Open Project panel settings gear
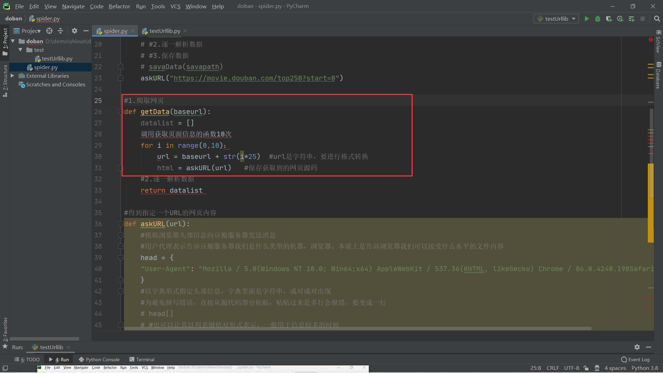Image resolution: width=663 pixels, height=373 pixels. pyautogui.click(x=74, y=31)
